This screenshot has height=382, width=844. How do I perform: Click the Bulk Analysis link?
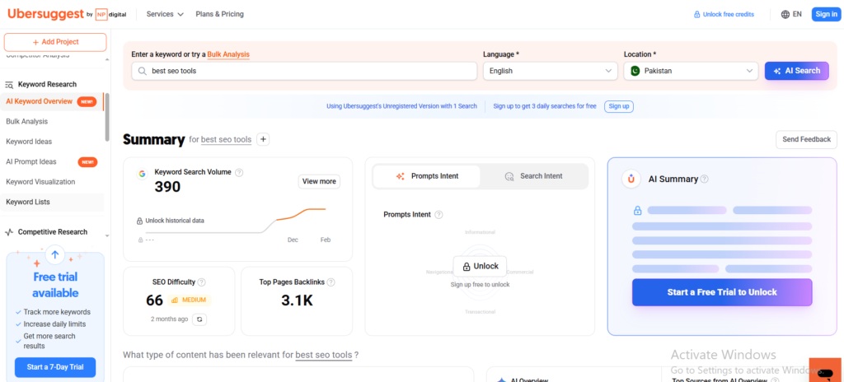point(228,54)
